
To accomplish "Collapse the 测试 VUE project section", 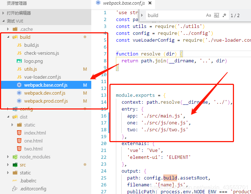I will pyautogui.click(x=3, y=21).
